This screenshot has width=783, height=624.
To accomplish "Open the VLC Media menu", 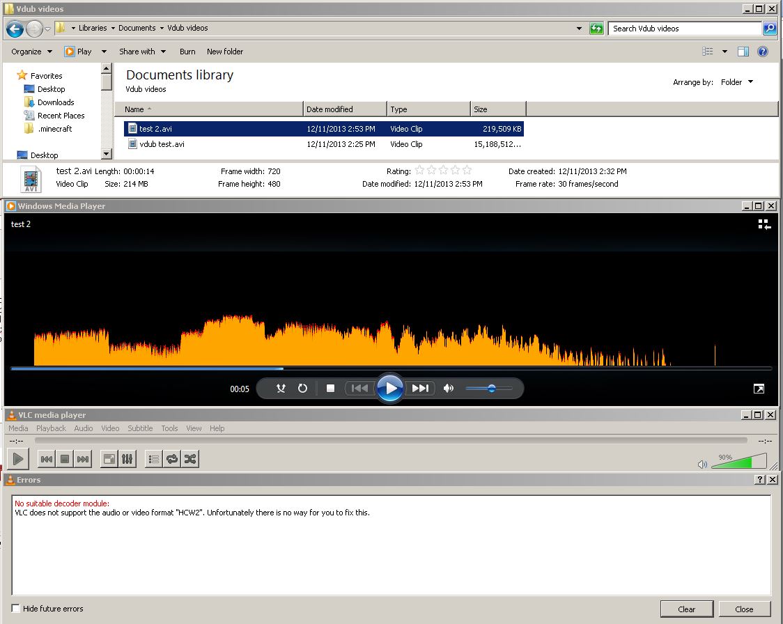I will [x=18, y=428].
